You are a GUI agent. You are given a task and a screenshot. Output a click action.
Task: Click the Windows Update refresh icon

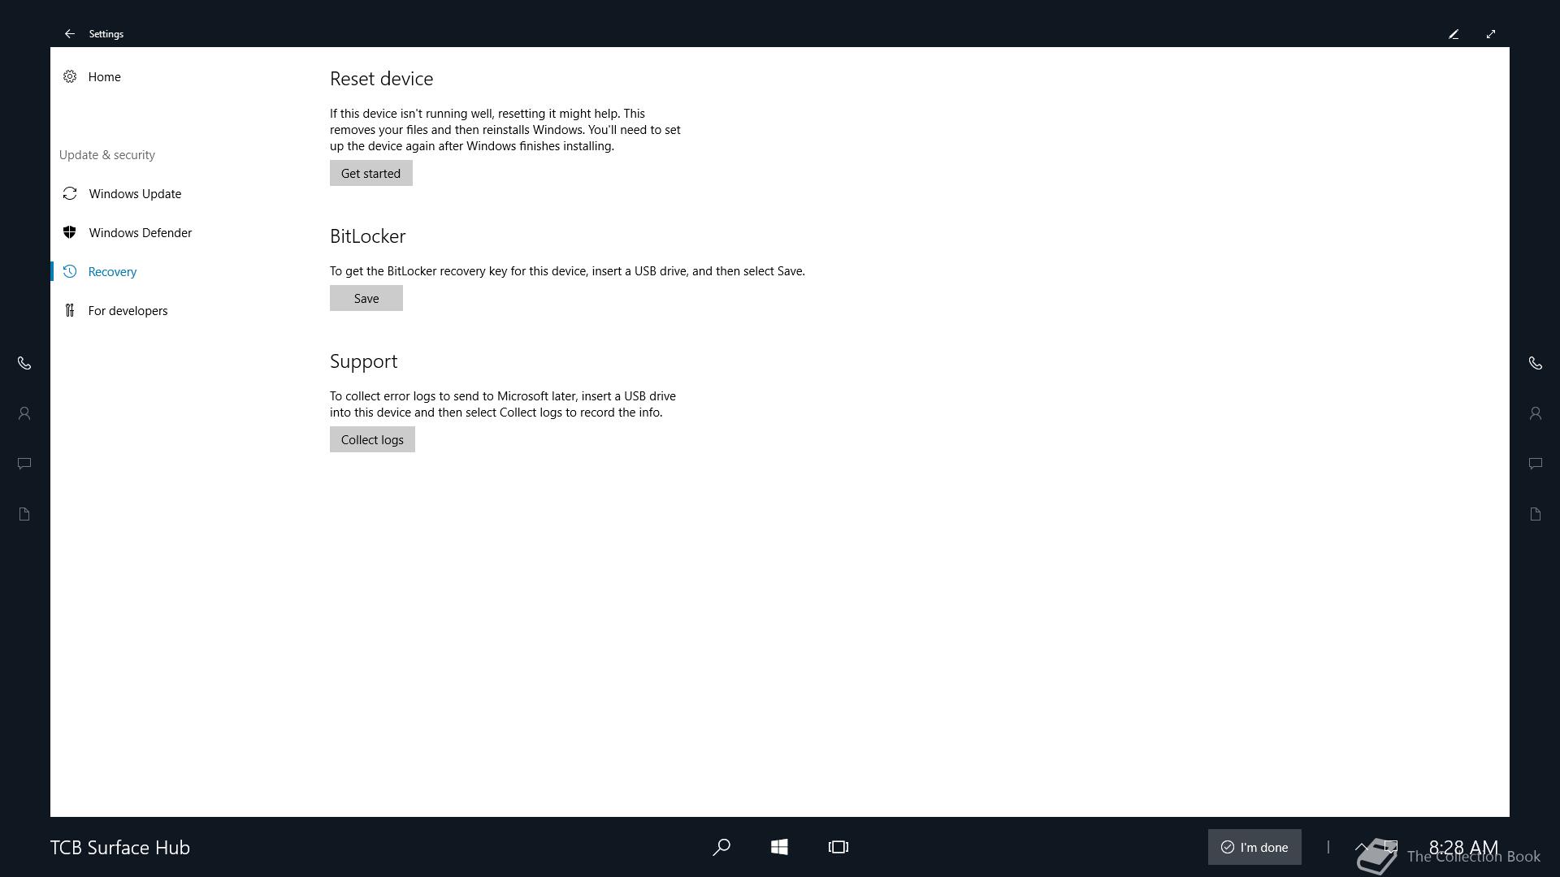(70, 193)
